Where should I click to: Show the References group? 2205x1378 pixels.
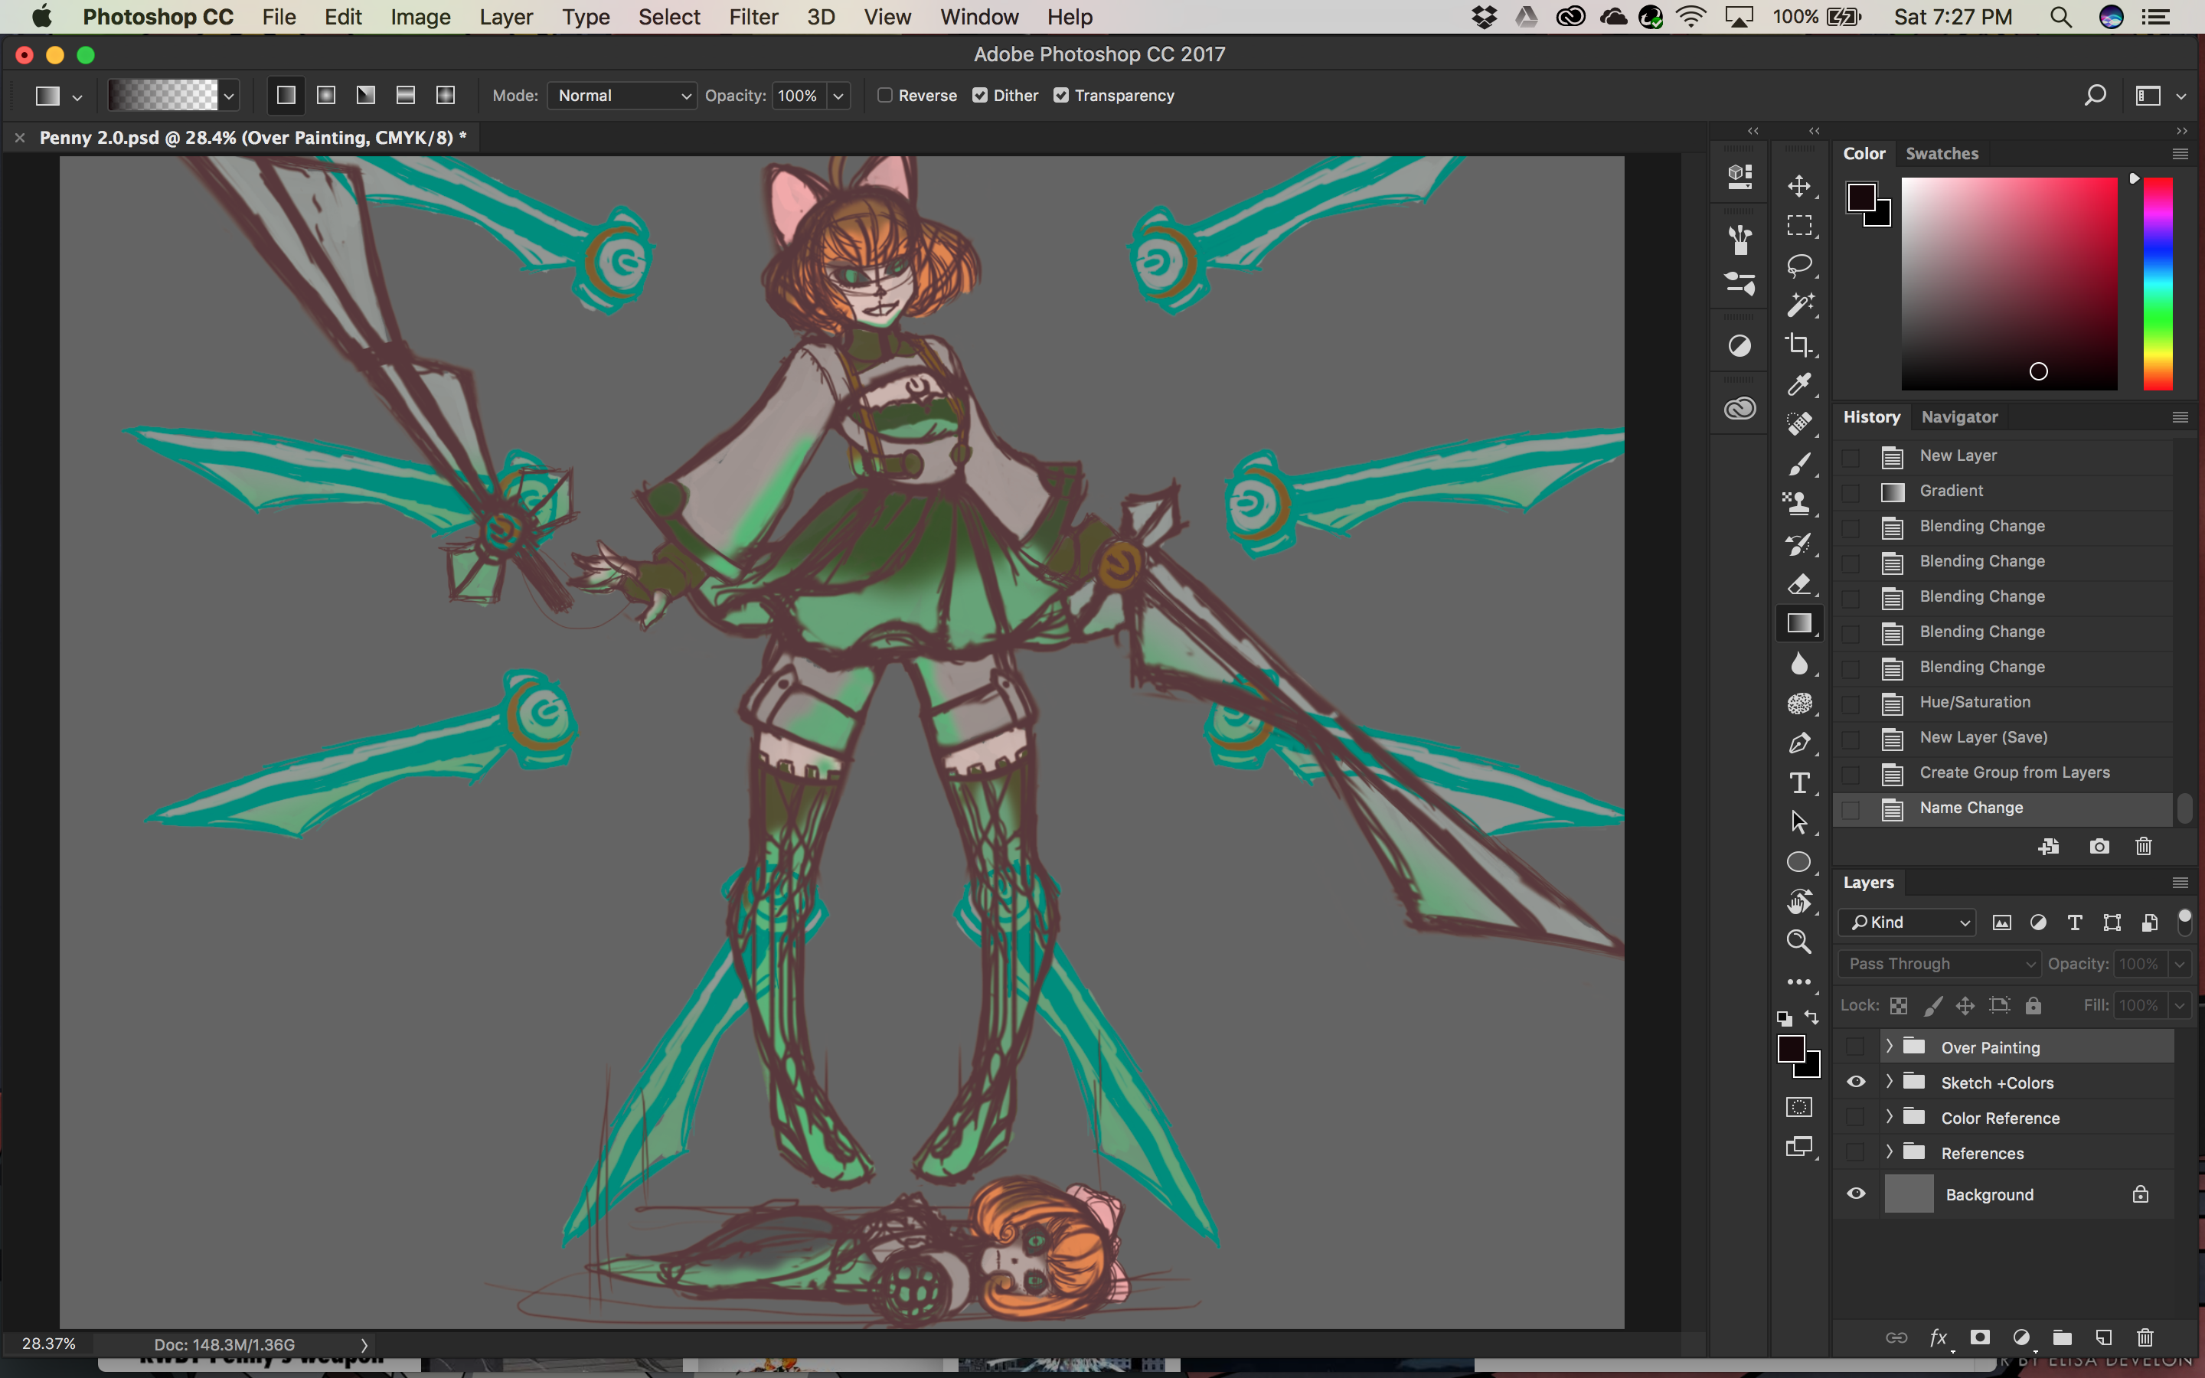click(1855, 1152)
